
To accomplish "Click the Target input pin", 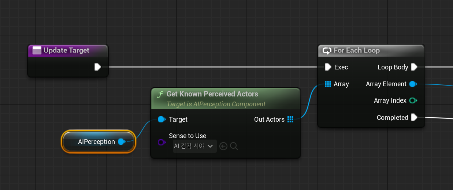I will [x=161, y=119].
